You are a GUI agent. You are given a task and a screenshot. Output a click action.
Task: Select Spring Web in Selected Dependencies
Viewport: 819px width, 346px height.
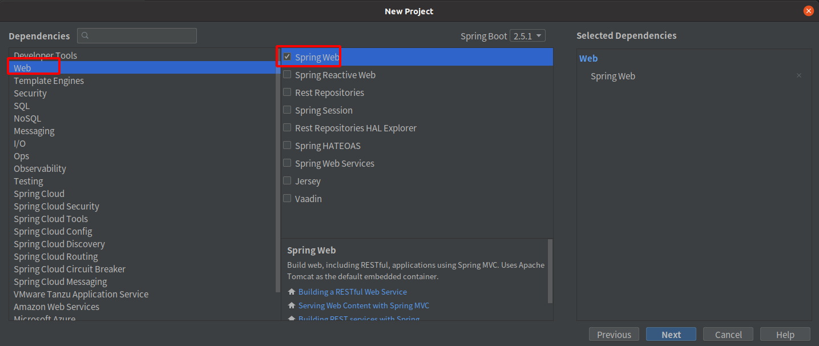click(x=613, y=76)
